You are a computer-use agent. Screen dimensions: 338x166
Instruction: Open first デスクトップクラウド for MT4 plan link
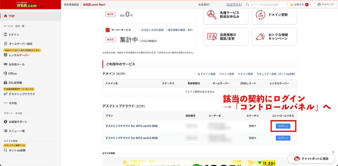(x=132, y=126)
